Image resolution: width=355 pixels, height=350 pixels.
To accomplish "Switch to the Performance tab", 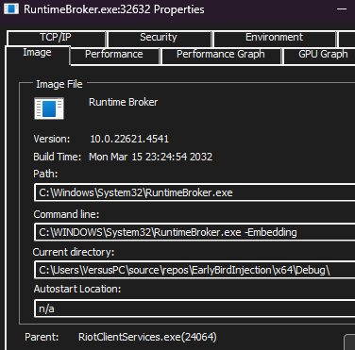I will (114, 55).
